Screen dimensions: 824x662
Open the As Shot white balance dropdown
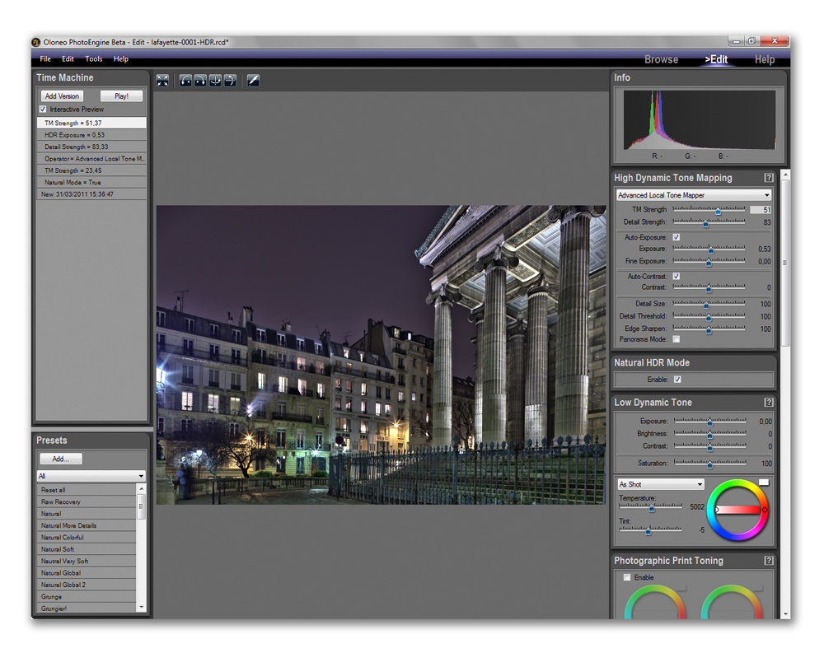tap(661, 484)
